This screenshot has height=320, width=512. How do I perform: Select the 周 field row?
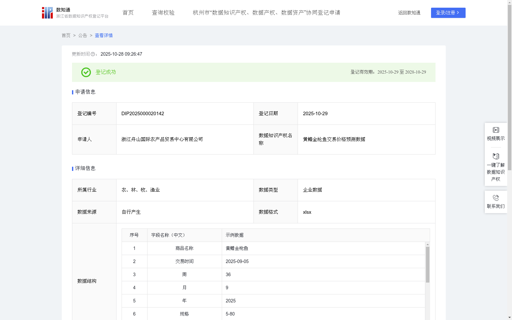tap(273, 275)
